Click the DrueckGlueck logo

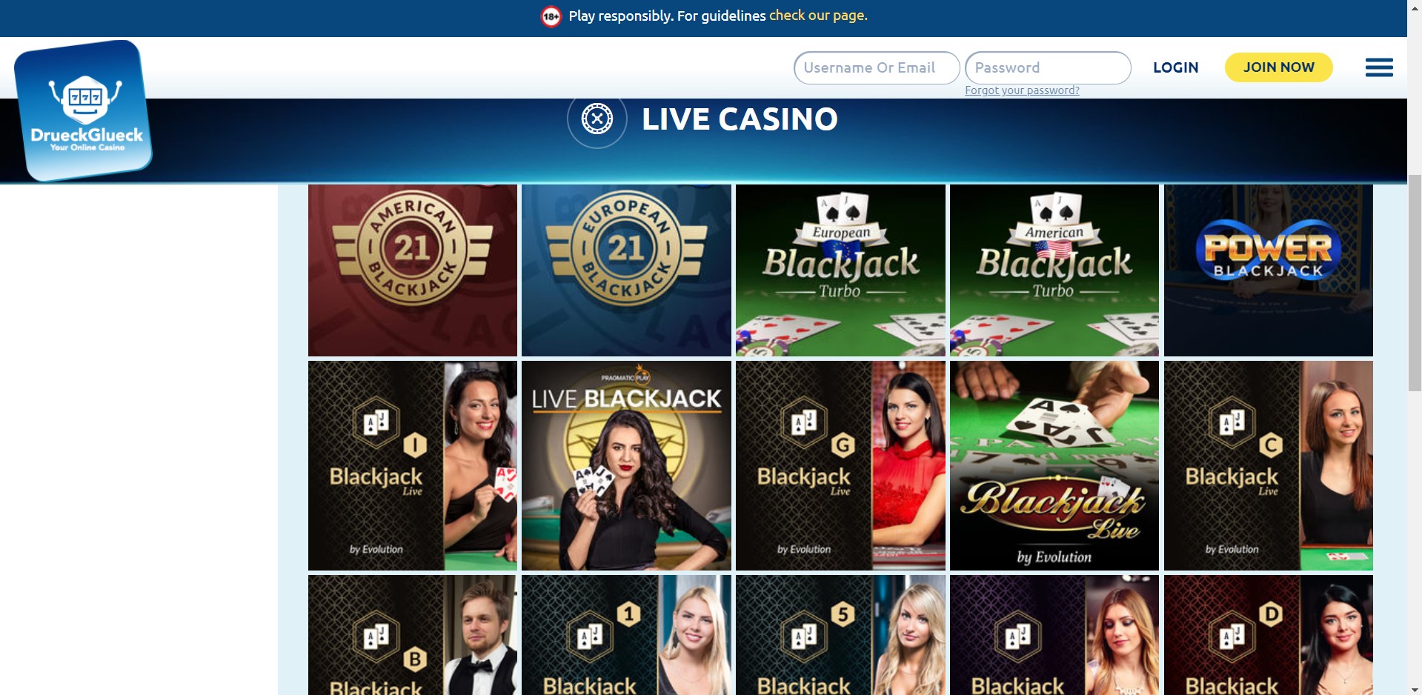(84, 110)
